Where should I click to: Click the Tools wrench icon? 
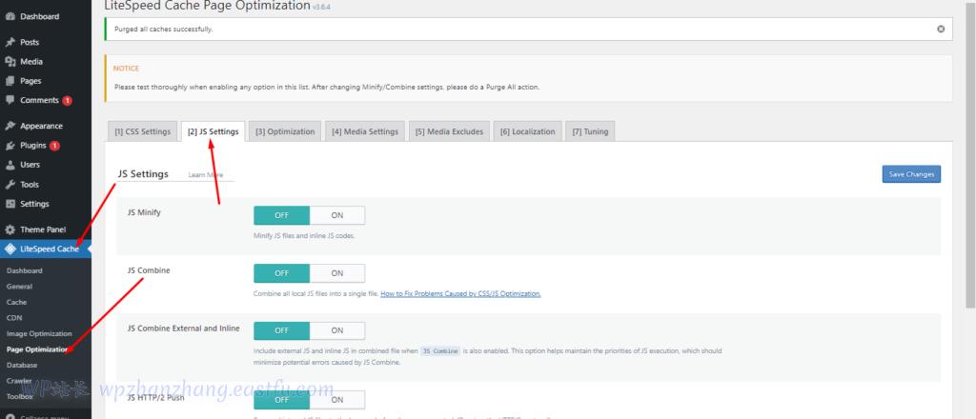click(10, 185)
